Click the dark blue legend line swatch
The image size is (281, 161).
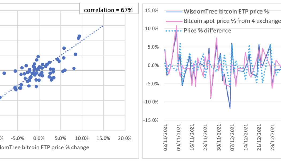[174, 12]
